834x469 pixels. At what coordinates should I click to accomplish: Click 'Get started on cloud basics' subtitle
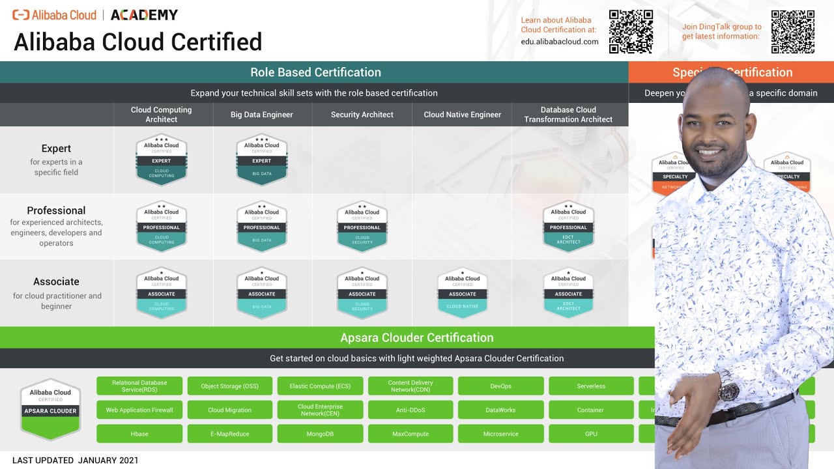tap(417, 358)
